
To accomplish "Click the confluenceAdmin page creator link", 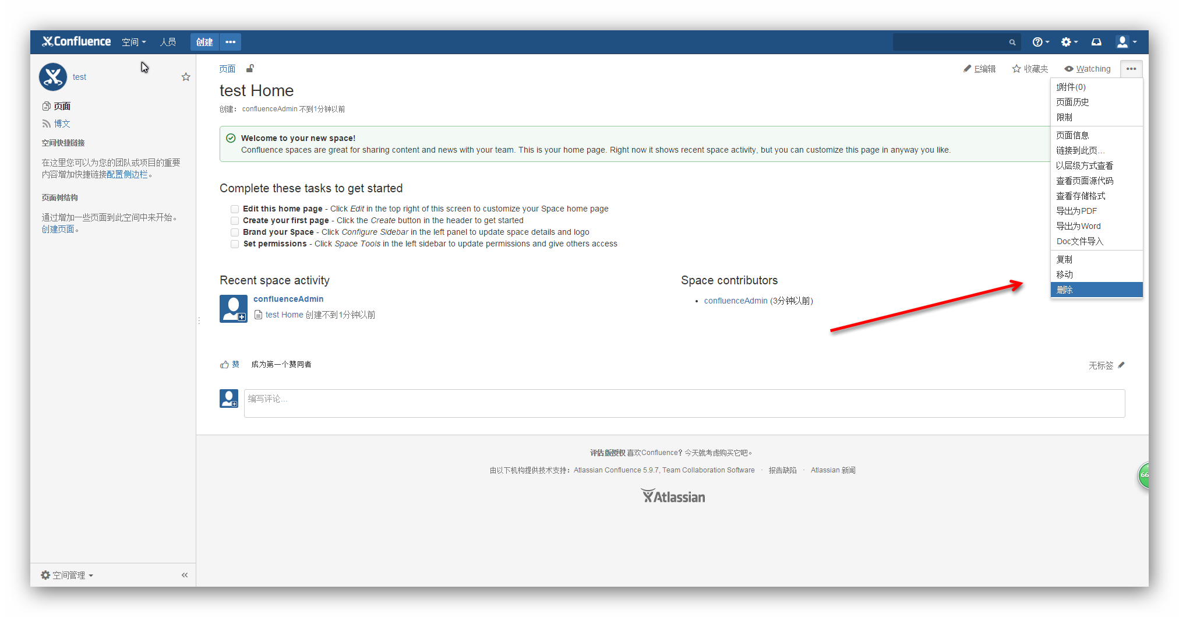I will pos(270,109).
